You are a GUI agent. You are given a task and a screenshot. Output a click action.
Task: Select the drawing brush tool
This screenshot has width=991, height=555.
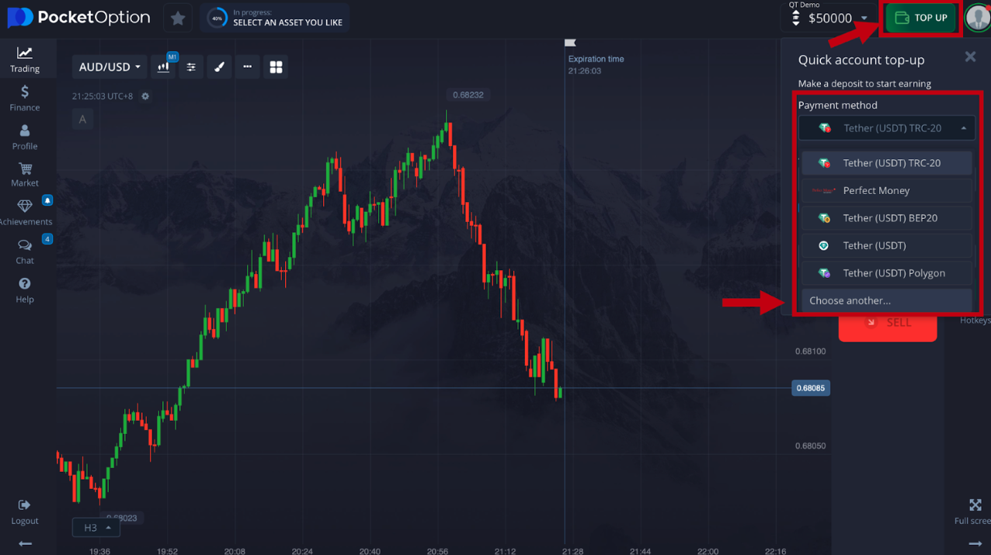219,67
